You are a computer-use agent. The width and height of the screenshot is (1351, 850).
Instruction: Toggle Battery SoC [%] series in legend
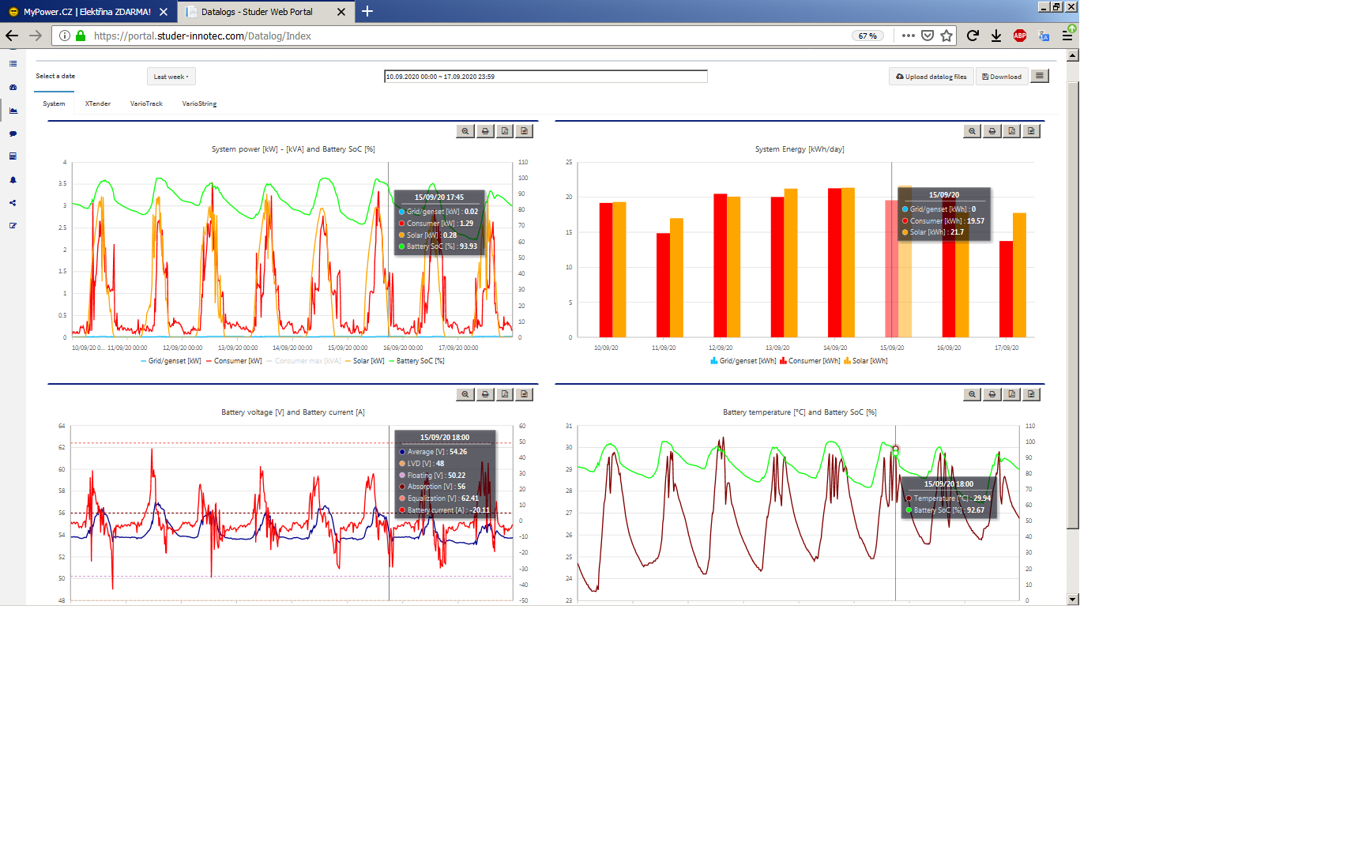(420, 361)
